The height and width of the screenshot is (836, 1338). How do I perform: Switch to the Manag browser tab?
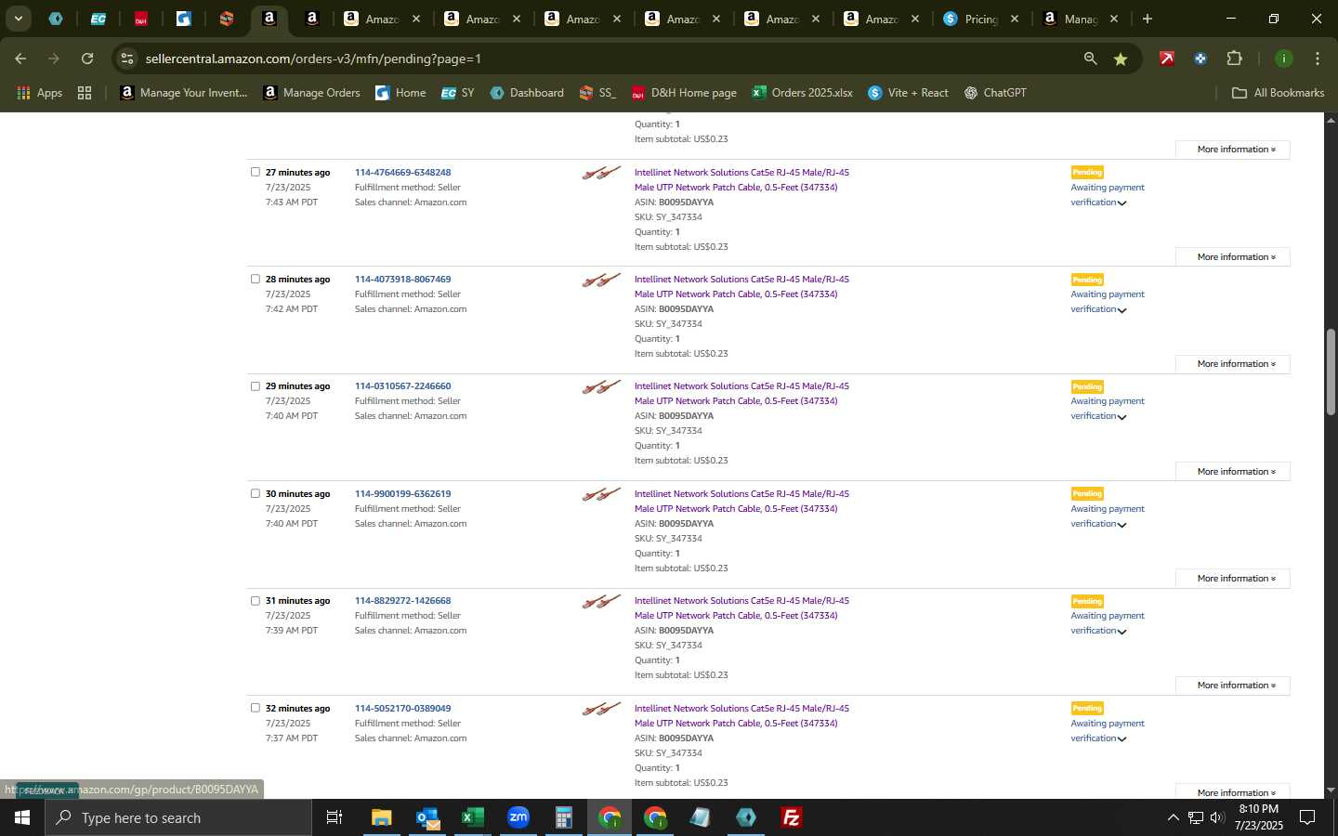(1080, 19)
